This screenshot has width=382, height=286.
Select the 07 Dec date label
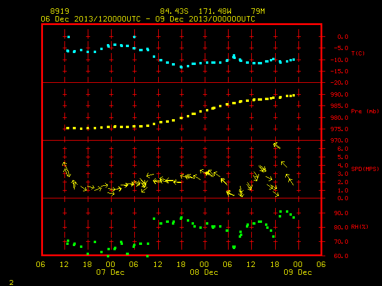click(x=110, y=272)
